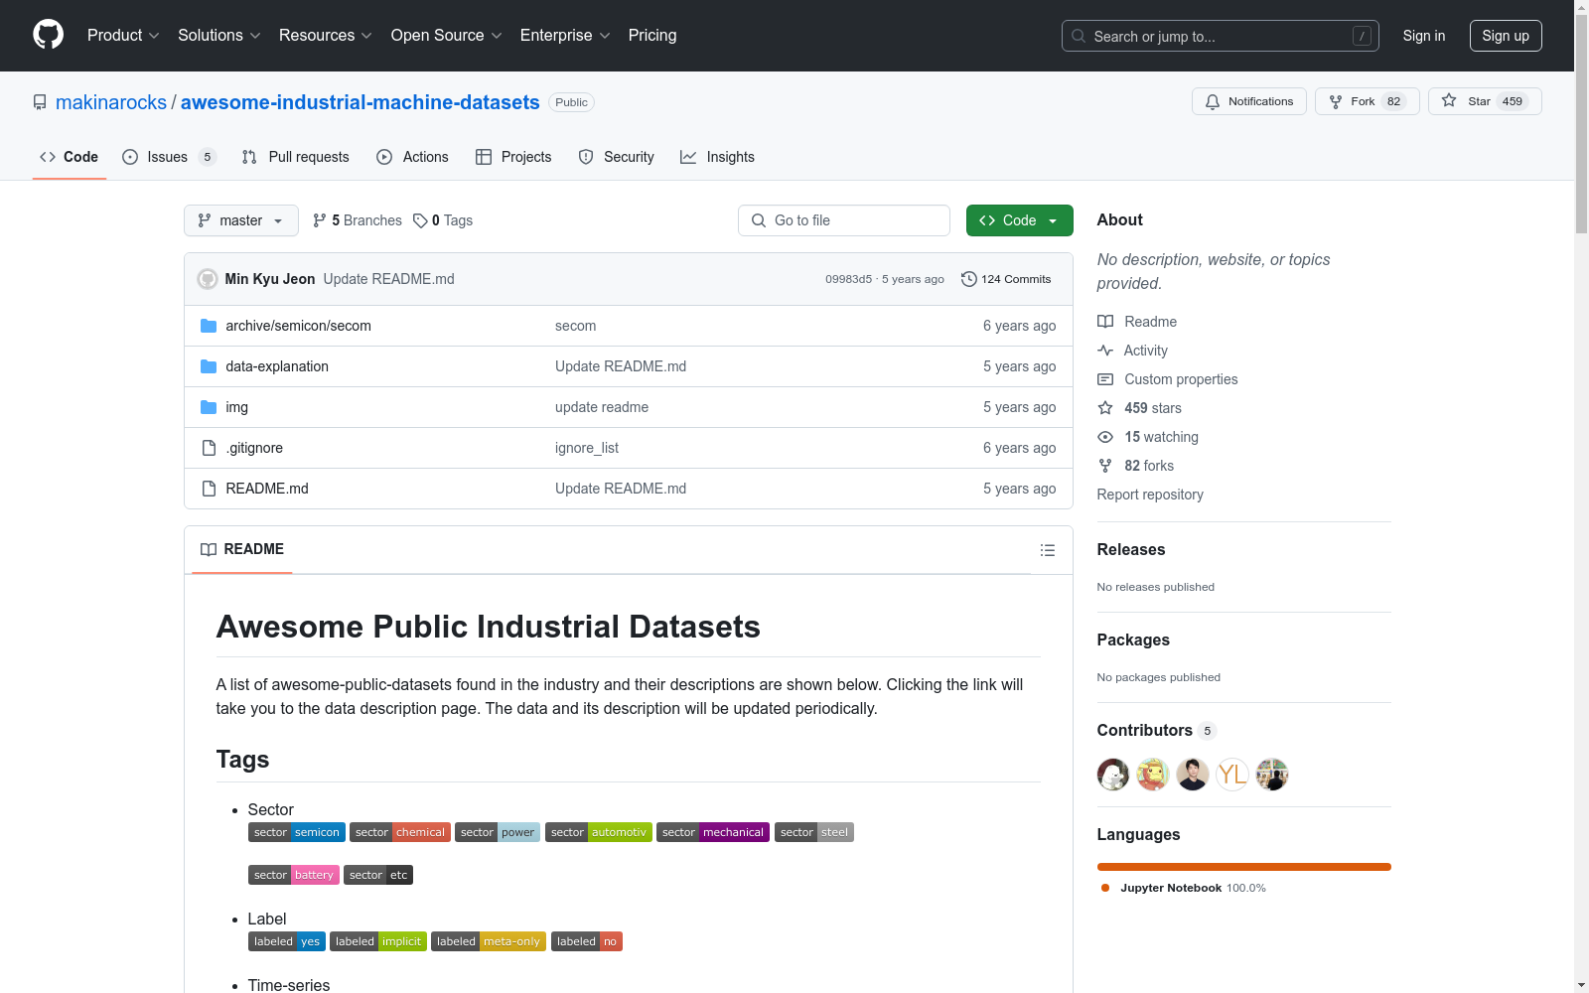Open the master branch dropdown
Image resolution: width=1589 pixels, height=993 pixels.
click(241, 220)
